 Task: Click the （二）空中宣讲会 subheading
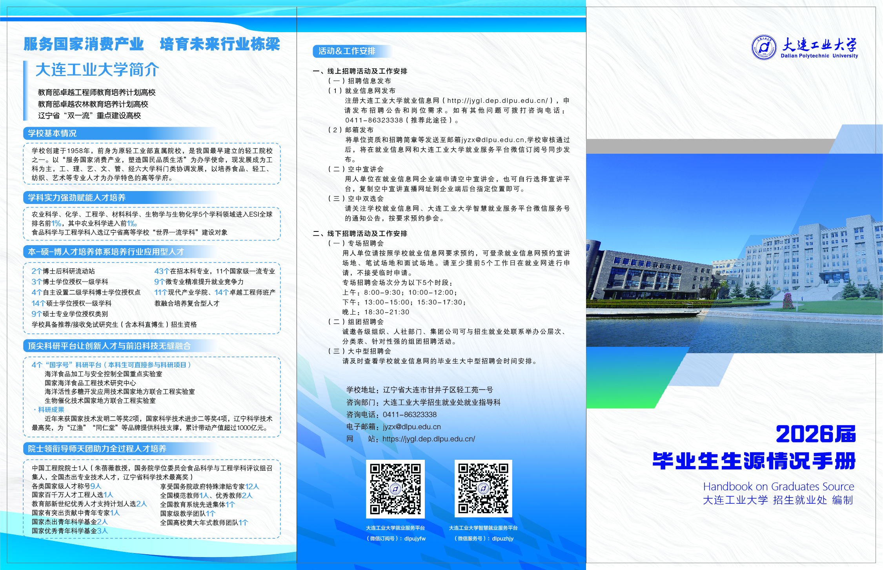[x=356, y=169]
